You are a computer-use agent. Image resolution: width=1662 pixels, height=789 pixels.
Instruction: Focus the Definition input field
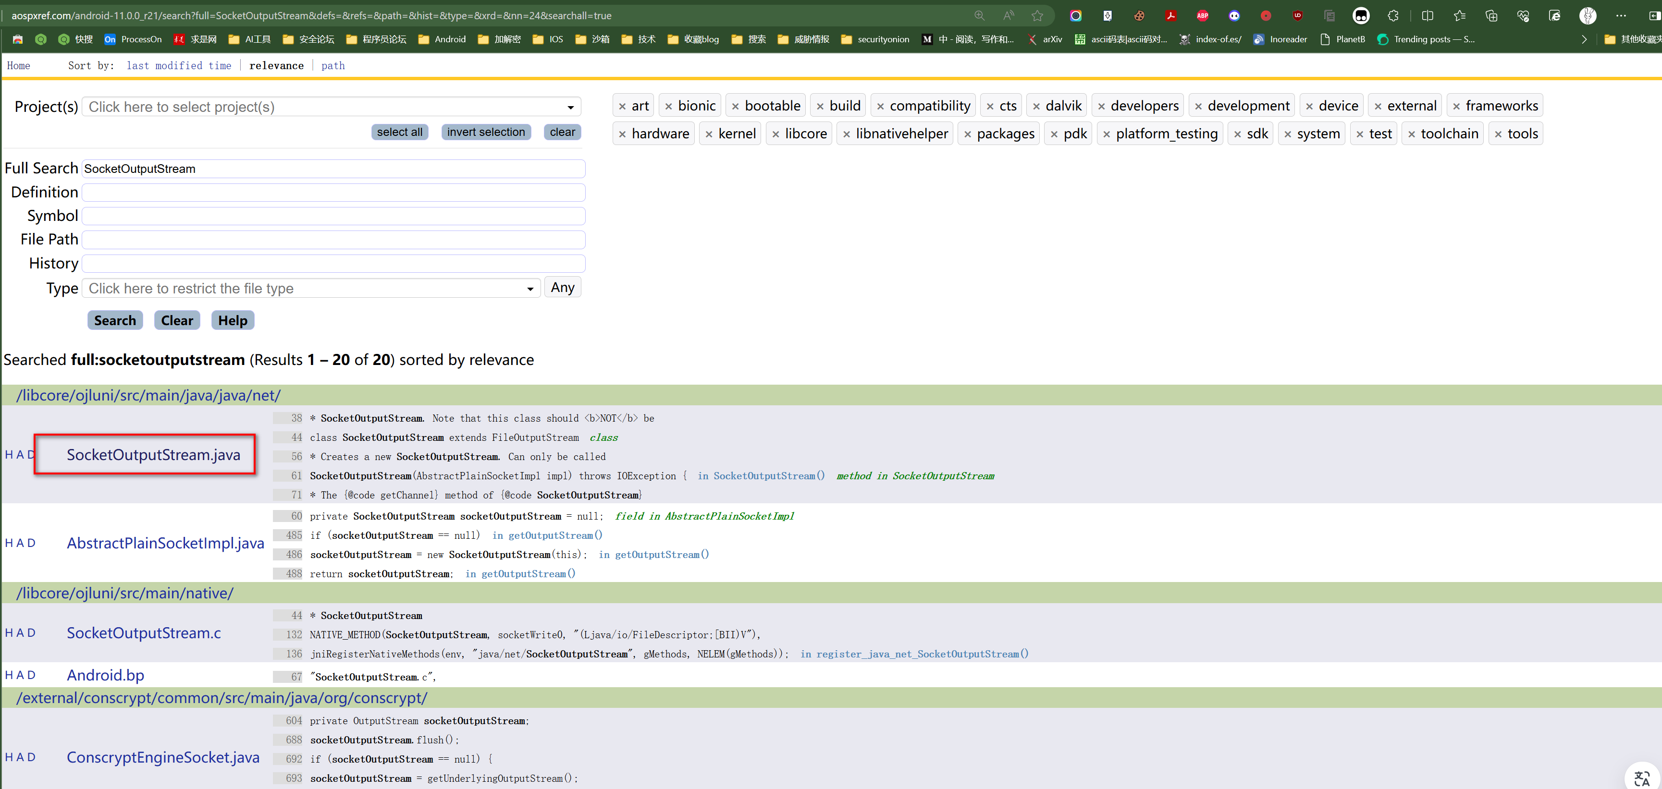(x=333, y=193)
